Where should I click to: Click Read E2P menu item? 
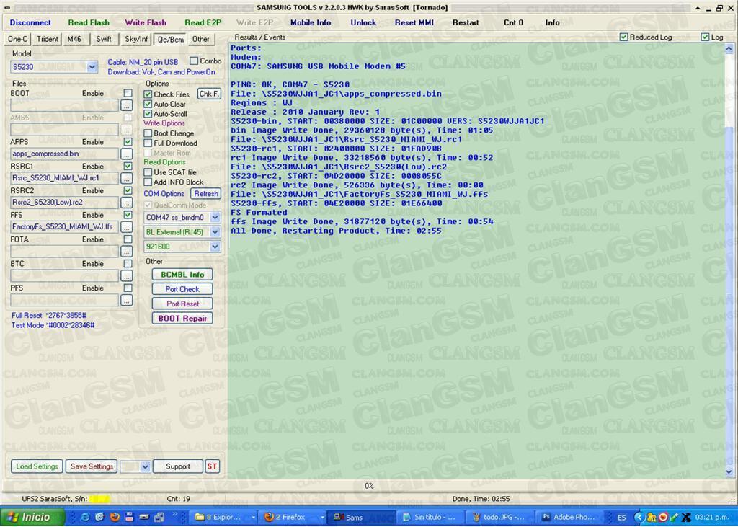[x=203, y=22]
